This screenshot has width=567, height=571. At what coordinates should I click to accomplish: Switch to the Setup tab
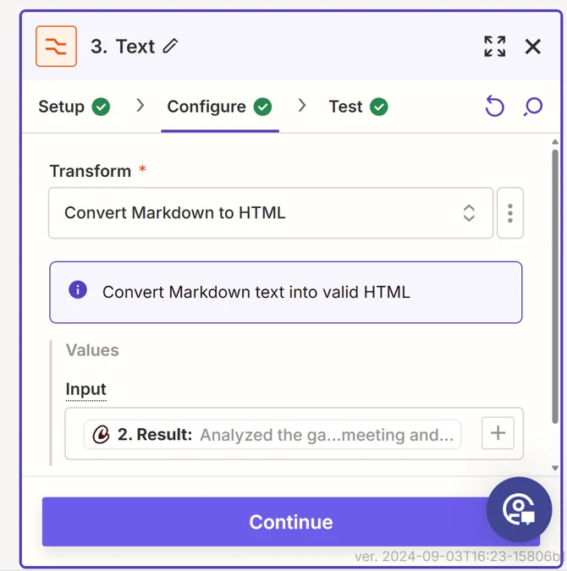tap(74, 107)
